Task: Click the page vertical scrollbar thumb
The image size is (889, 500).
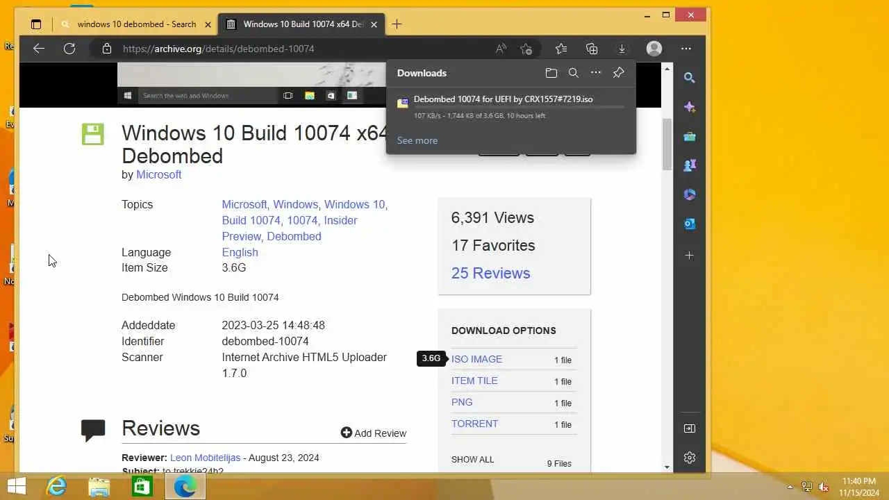Action: pos(667,144)
